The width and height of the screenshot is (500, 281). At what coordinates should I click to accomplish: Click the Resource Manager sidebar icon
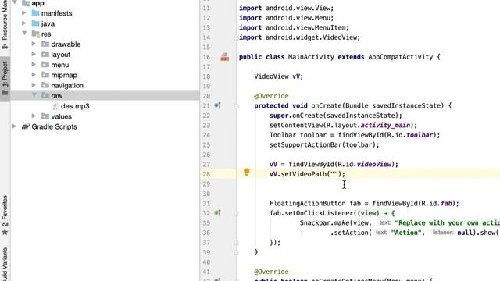[5, 46]
